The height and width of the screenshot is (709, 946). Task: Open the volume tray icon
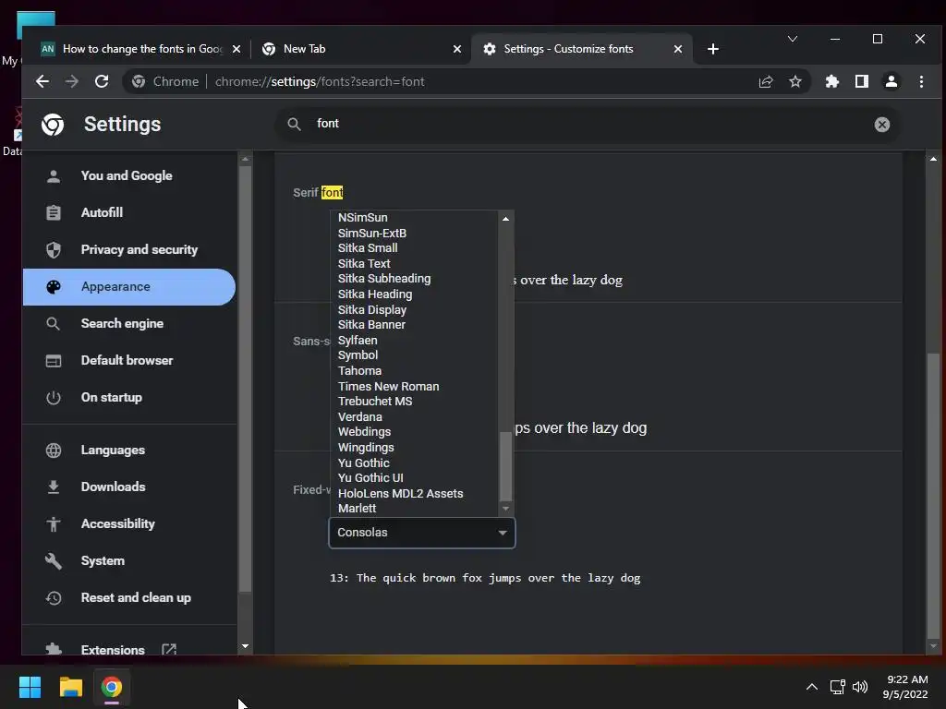click(860, 687)
